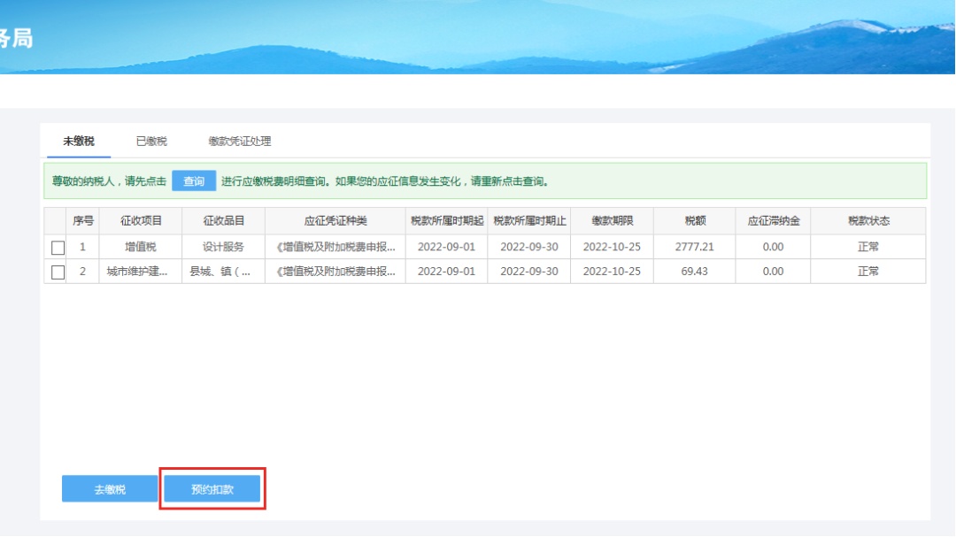956x537 pixels.
Task: Select the 征收项目 column header
Action: point(140,221)
